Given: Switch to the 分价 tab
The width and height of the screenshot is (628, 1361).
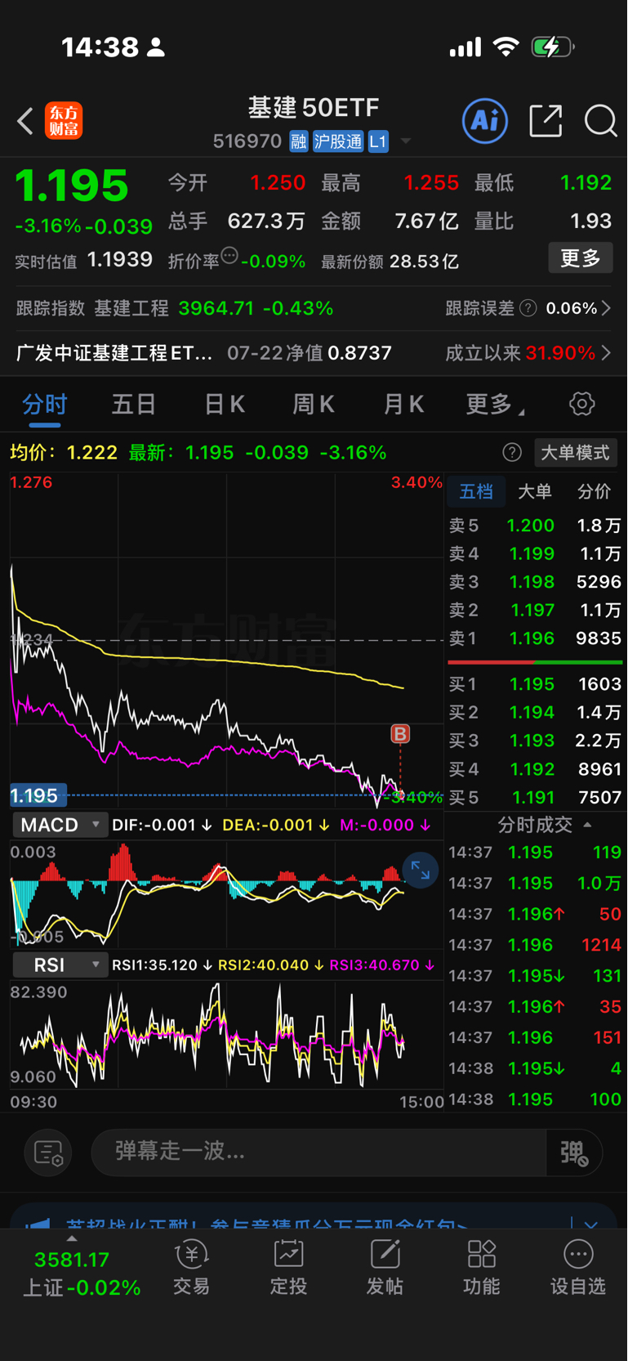Looking at the screenshot, I should click(594, 491).
